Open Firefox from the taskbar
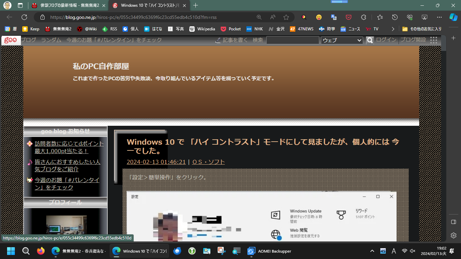Screen dimensions: 461x259 coord(41,251)
